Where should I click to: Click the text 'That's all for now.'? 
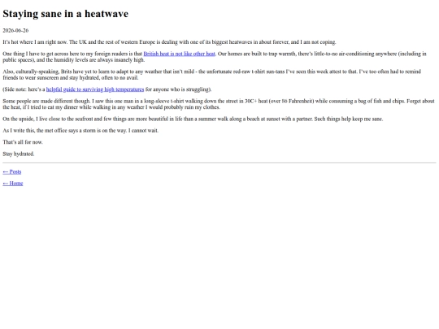click(23, 142)
